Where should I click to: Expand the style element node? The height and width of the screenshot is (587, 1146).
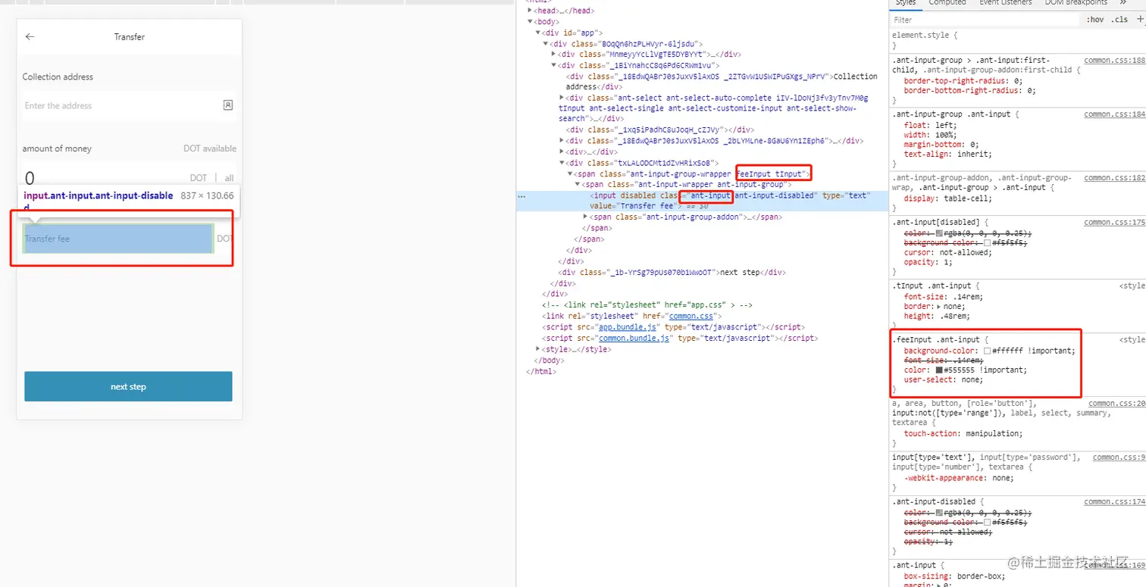538,350
